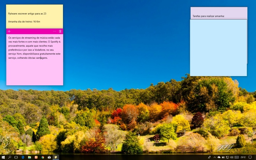Open the pink note's three-dot menu
The image size is (256, 160).
click(x=54, y=31)
